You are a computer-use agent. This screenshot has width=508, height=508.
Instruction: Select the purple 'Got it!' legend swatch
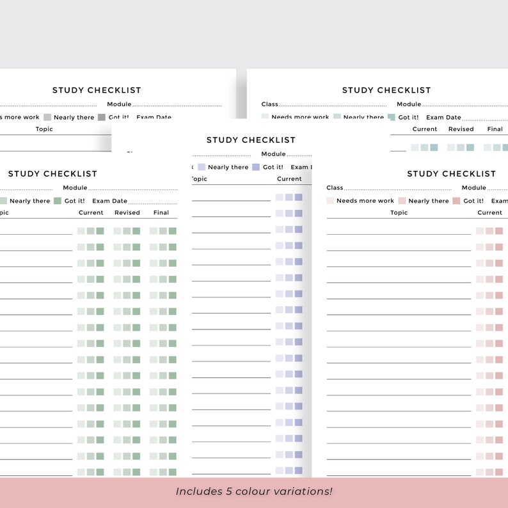[x=256, y=167]
